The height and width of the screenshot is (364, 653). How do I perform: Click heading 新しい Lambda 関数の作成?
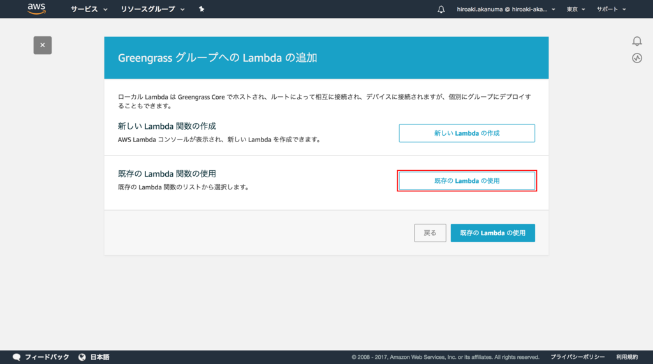[167, 126]
